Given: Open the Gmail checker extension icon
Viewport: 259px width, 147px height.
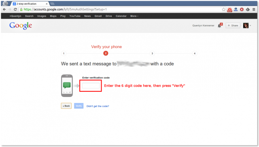Looking at the screenshot, I should click(x=229, y=10).
